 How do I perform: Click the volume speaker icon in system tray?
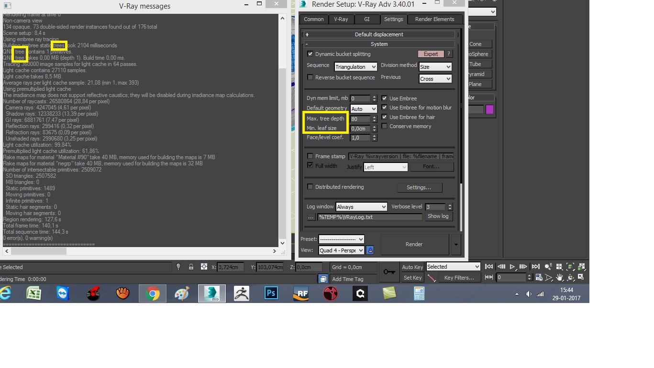(x=529, y=294)
